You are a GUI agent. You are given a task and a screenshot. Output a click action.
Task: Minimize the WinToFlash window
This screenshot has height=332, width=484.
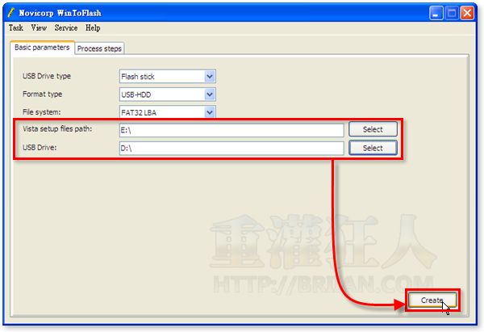click(x=436, y=13)
